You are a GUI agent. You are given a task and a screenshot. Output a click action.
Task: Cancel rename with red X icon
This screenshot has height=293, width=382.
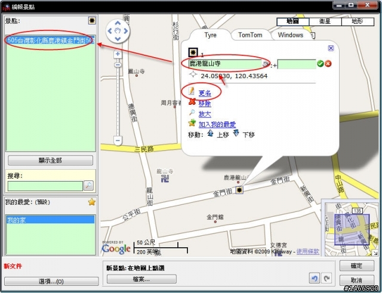pos(328,64)
